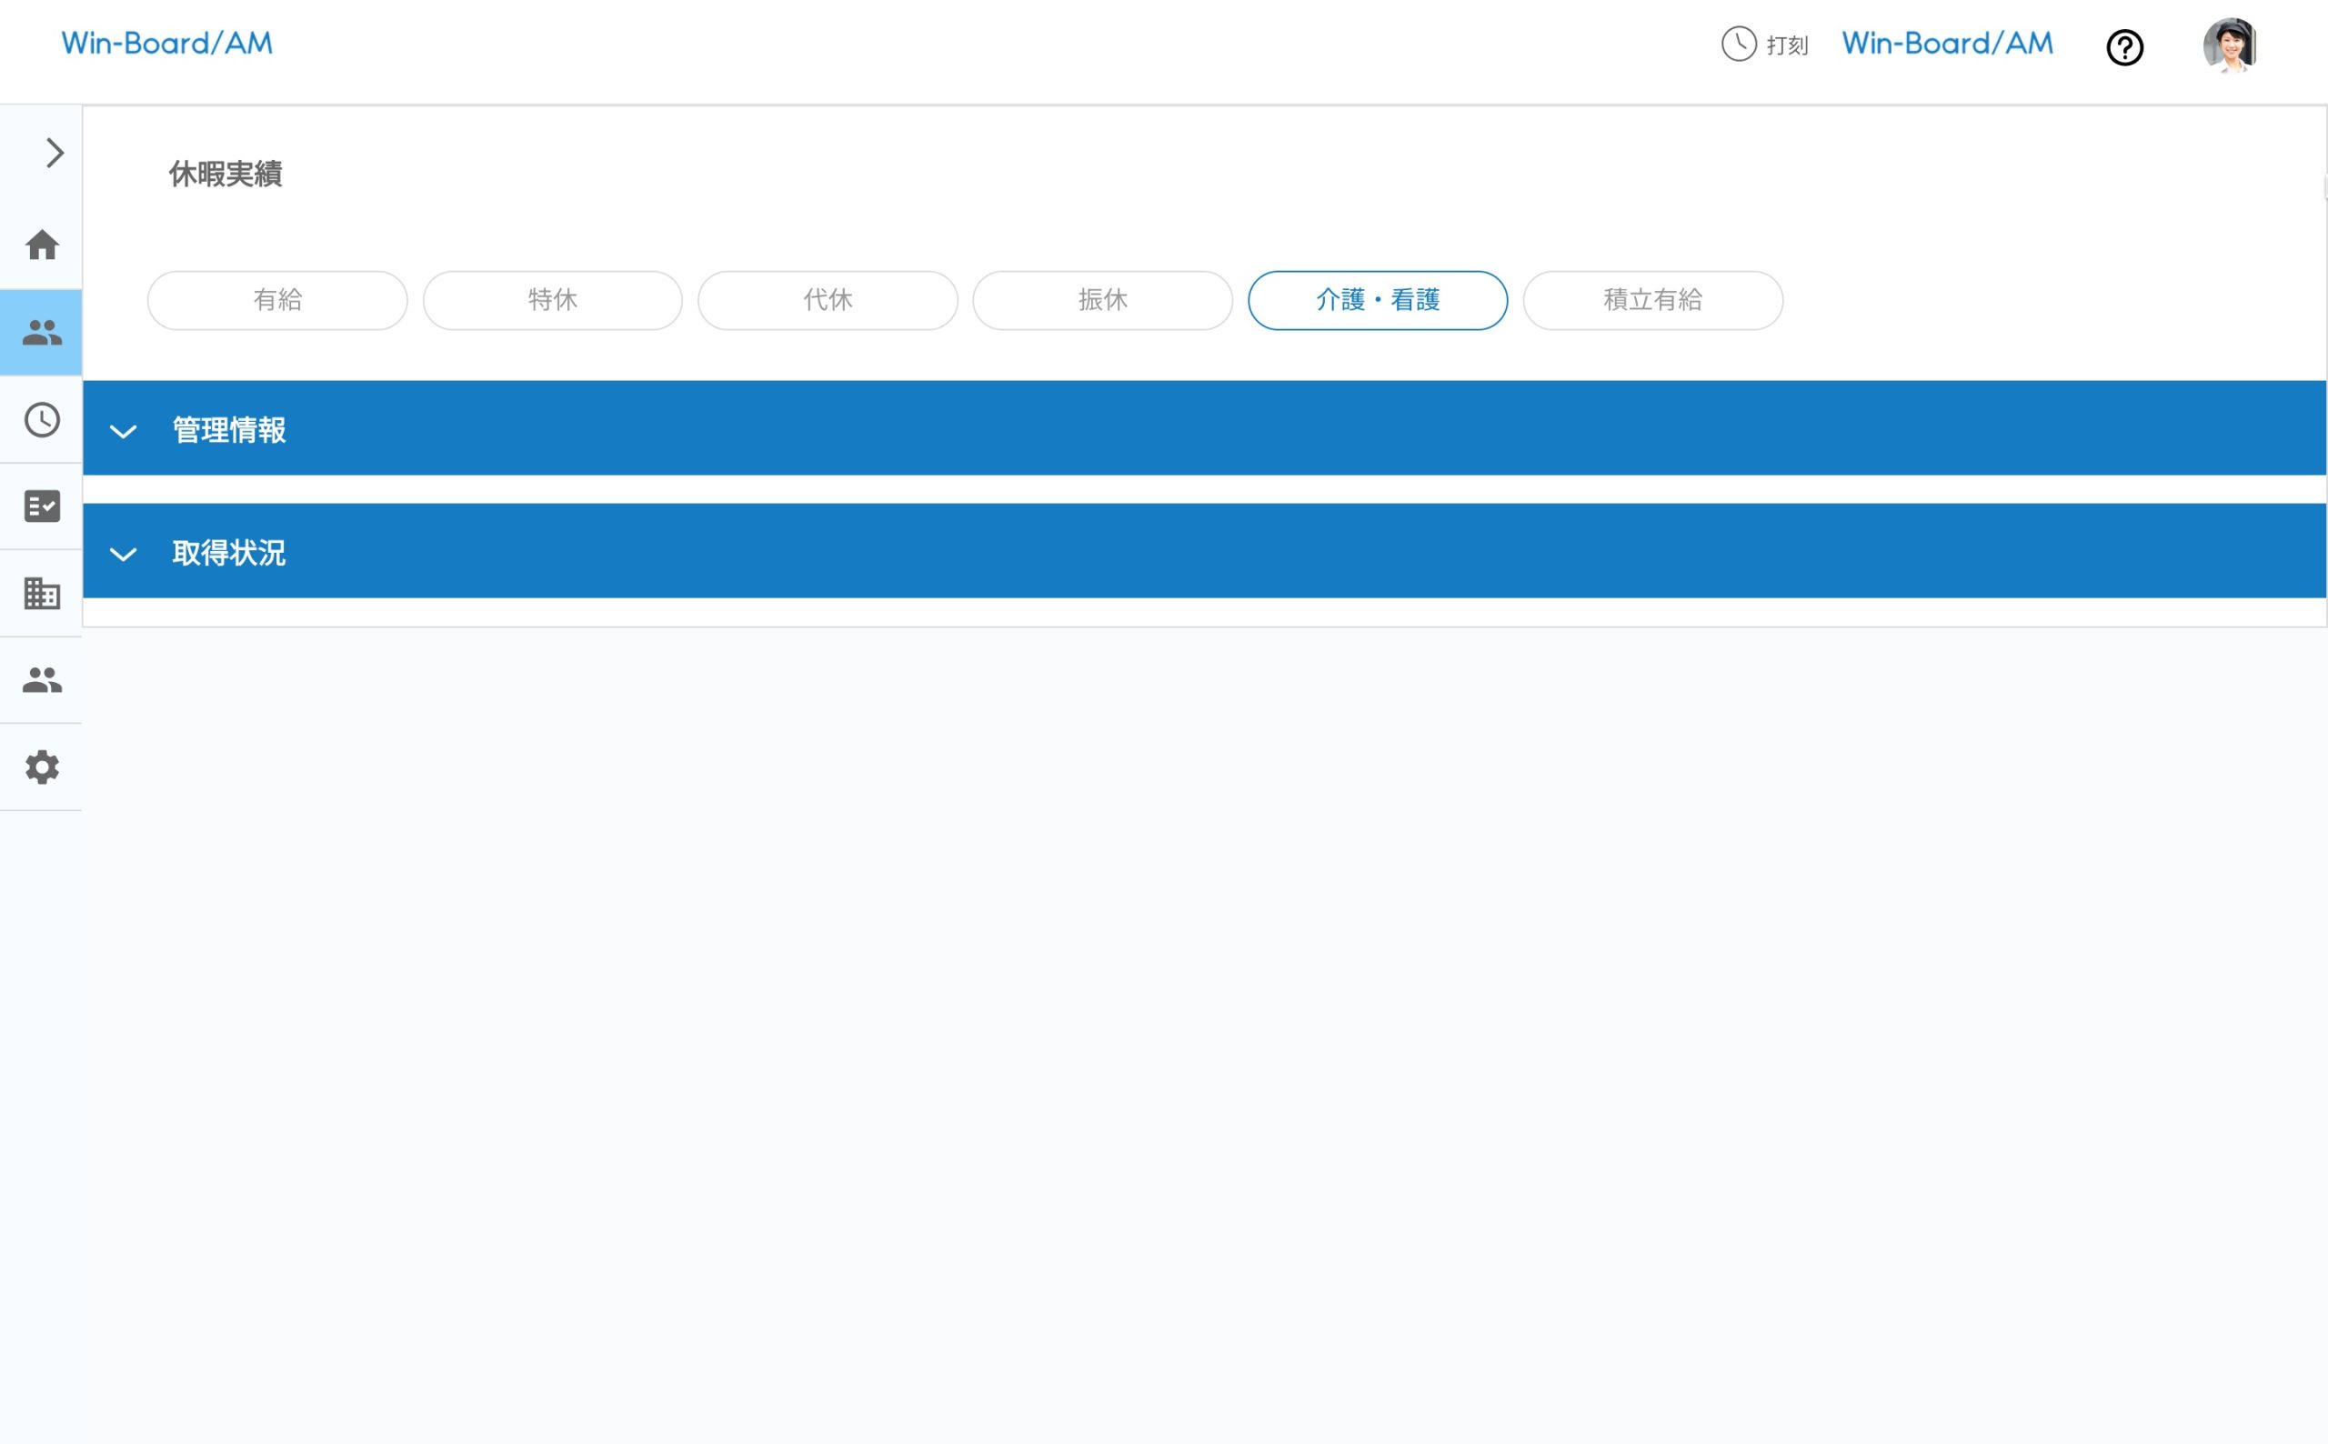Screen dimensions: 2328x1444
Task: Open the building organization icon in sidebar
Action: pos(41,593)
